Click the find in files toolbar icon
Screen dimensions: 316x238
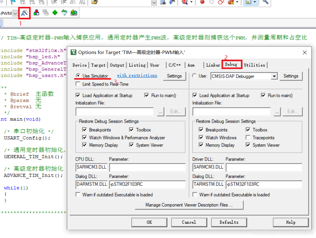pos(163,2)
